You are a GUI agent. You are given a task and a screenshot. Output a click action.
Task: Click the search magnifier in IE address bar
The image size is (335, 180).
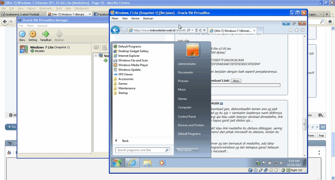(x=188, y=30)
